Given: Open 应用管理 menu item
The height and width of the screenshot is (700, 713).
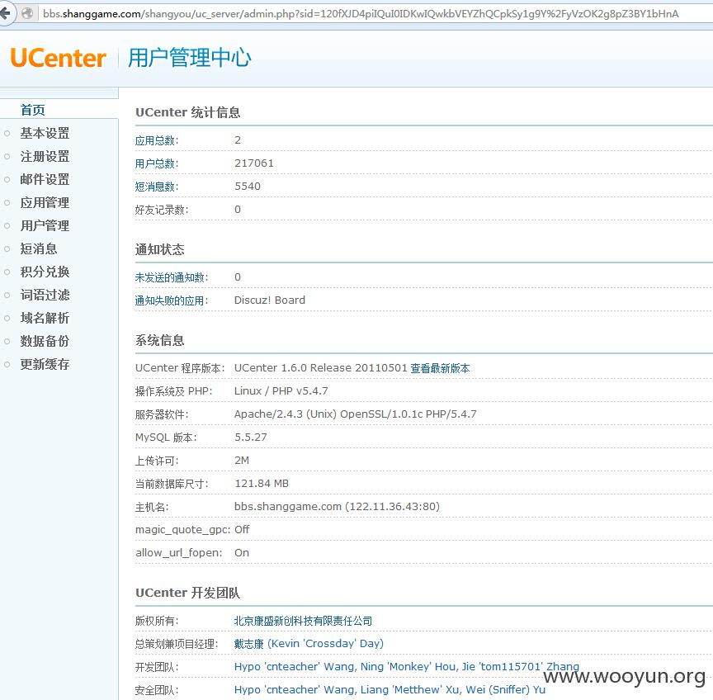Looking at the screenshot, I should (x=45, y=202).
